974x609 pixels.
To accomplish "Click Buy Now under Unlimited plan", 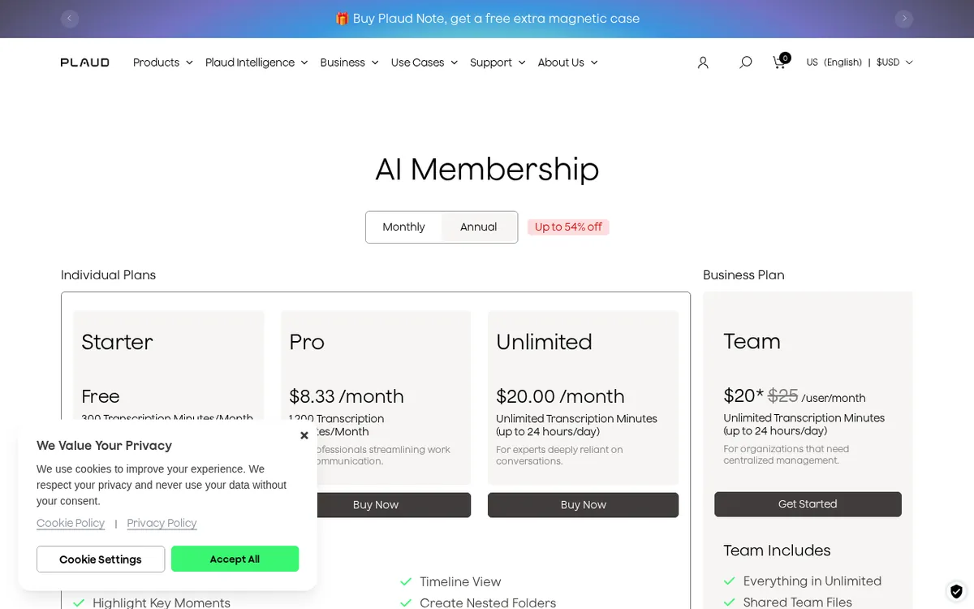I will [583, 505].
